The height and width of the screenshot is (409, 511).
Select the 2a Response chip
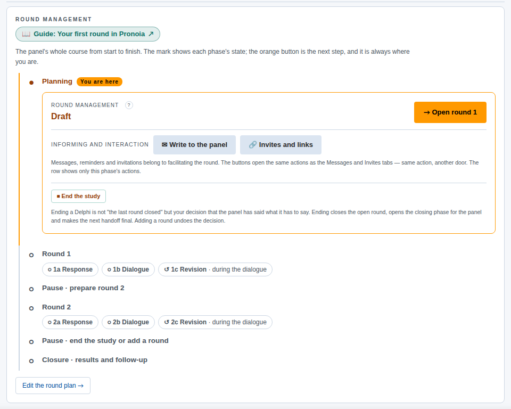tap(70, 322)
